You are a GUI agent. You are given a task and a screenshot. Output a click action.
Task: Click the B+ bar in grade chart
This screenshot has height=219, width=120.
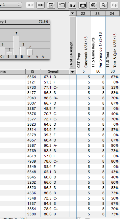pos(23,51)
